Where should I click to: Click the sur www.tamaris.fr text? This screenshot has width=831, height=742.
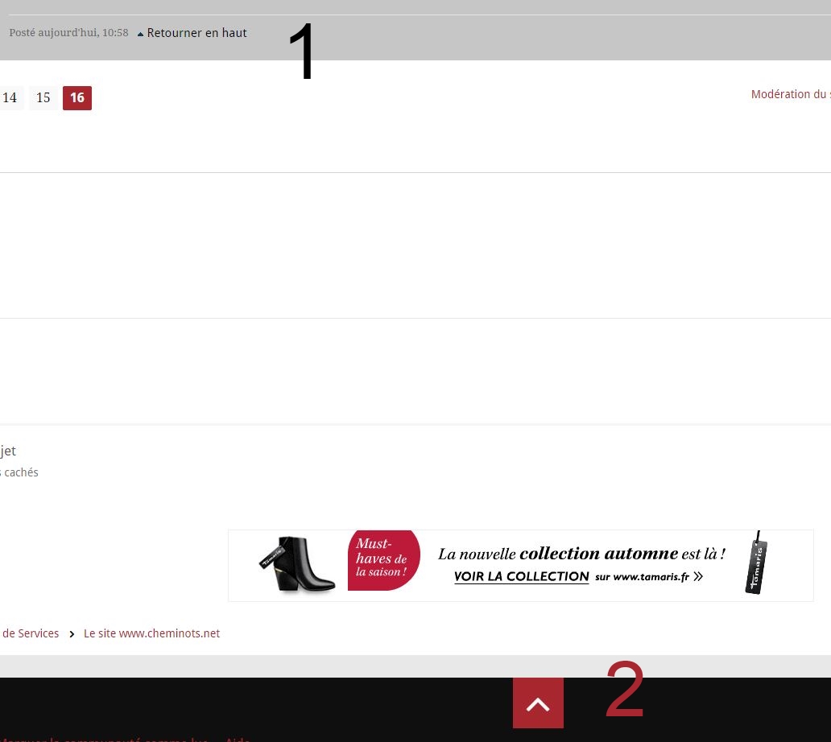click(642, 576)
